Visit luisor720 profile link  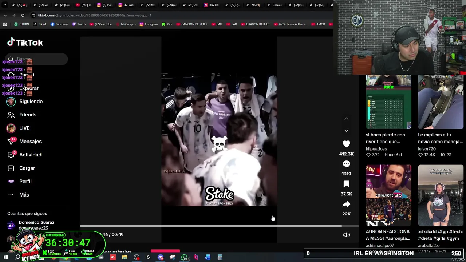pos(427,149)
